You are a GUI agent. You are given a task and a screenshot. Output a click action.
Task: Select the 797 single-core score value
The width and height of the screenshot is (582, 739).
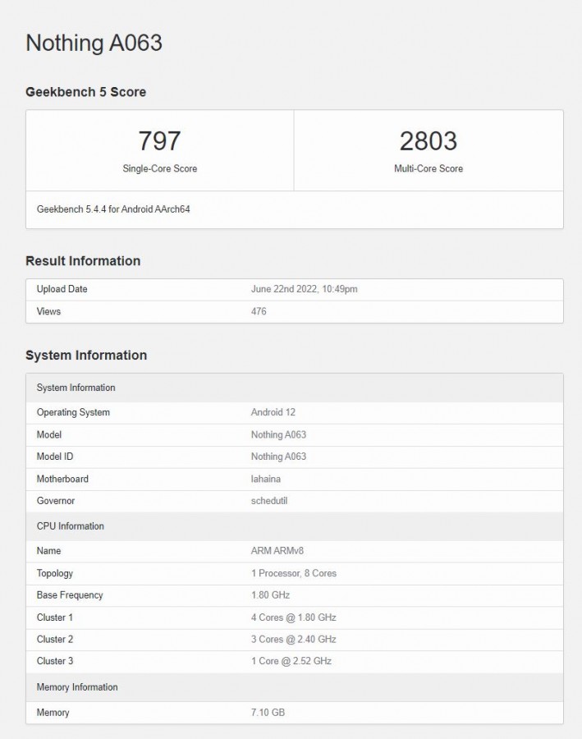click(159, 141)
